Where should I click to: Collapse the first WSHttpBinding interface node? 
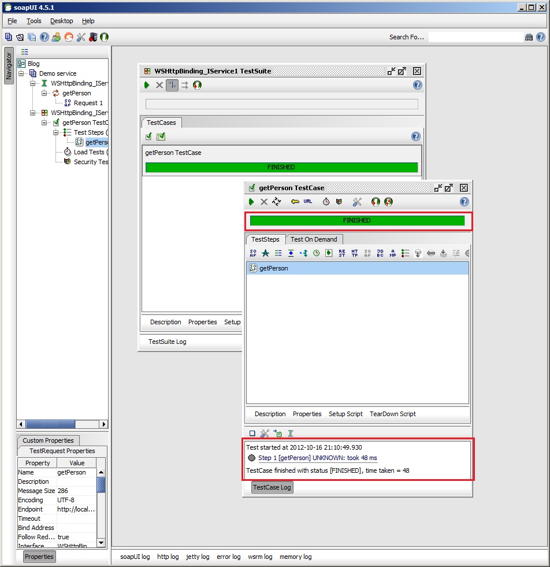coord(32,83)
